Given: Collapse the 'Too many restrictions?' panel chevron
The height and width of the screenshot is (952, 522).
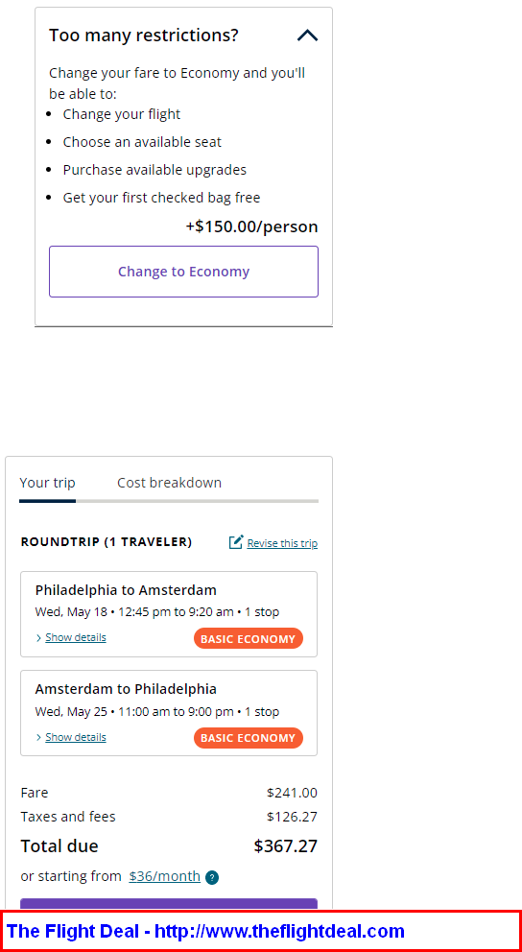Looking at the screenshot, I should [x=307, y=36].
